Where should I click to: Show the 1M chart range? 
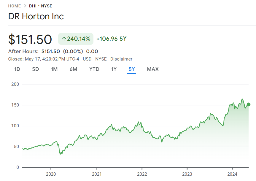[54, 69]
